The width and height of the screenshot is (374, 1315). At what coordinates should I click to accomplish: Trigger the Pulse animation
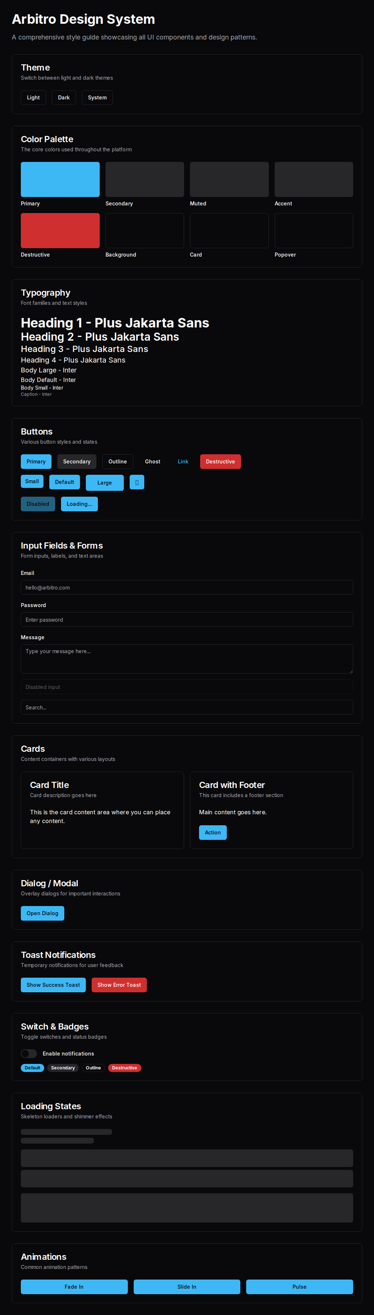(x=299, y=1287)
